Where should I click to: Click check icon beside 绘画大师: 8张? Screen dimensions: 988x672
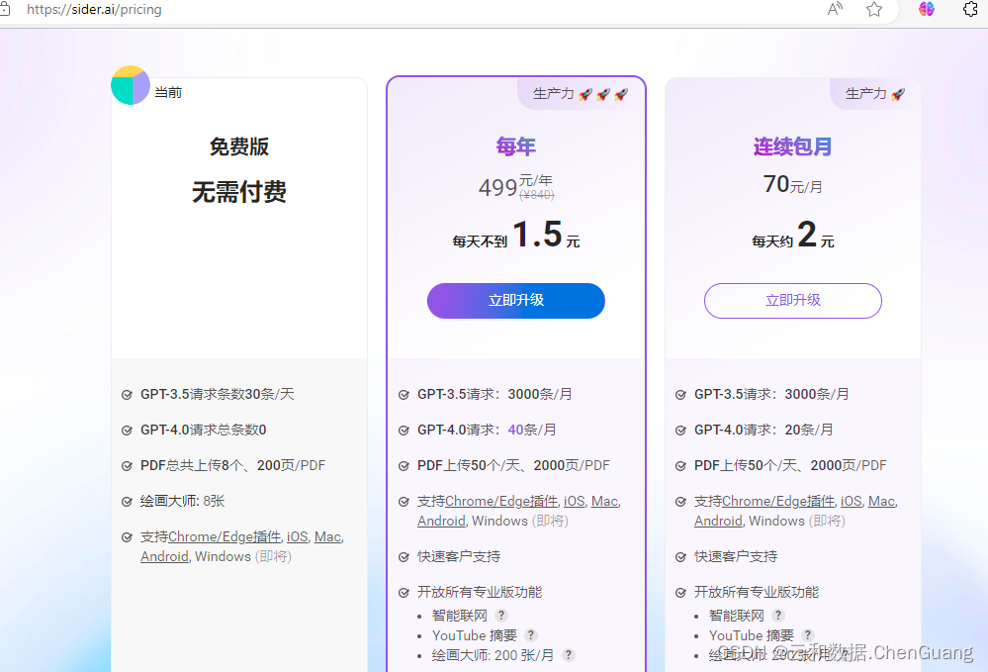coord(127,502)
